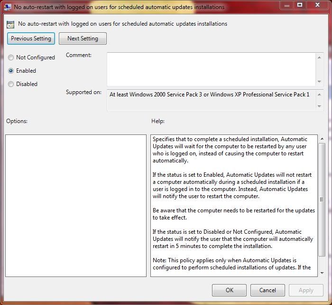Click the policy setting icon beside the heading

10,24
